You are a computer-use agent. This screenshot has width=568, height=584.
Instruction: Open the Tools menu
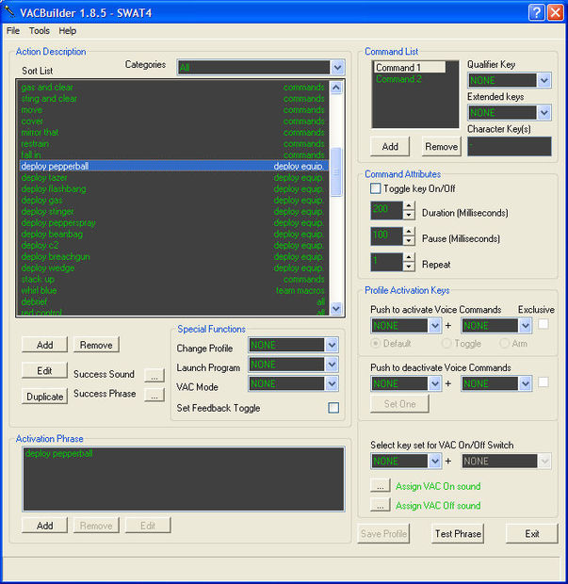pos(40,31)
